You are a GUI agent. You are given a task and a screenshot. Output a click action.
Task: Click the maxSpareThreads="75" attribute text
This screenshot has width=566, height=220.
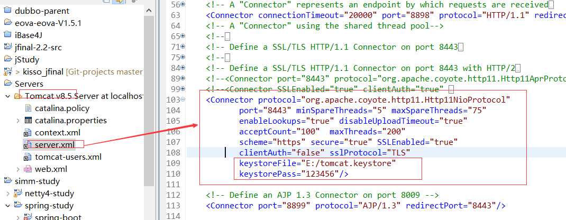[x=439, y=111]
